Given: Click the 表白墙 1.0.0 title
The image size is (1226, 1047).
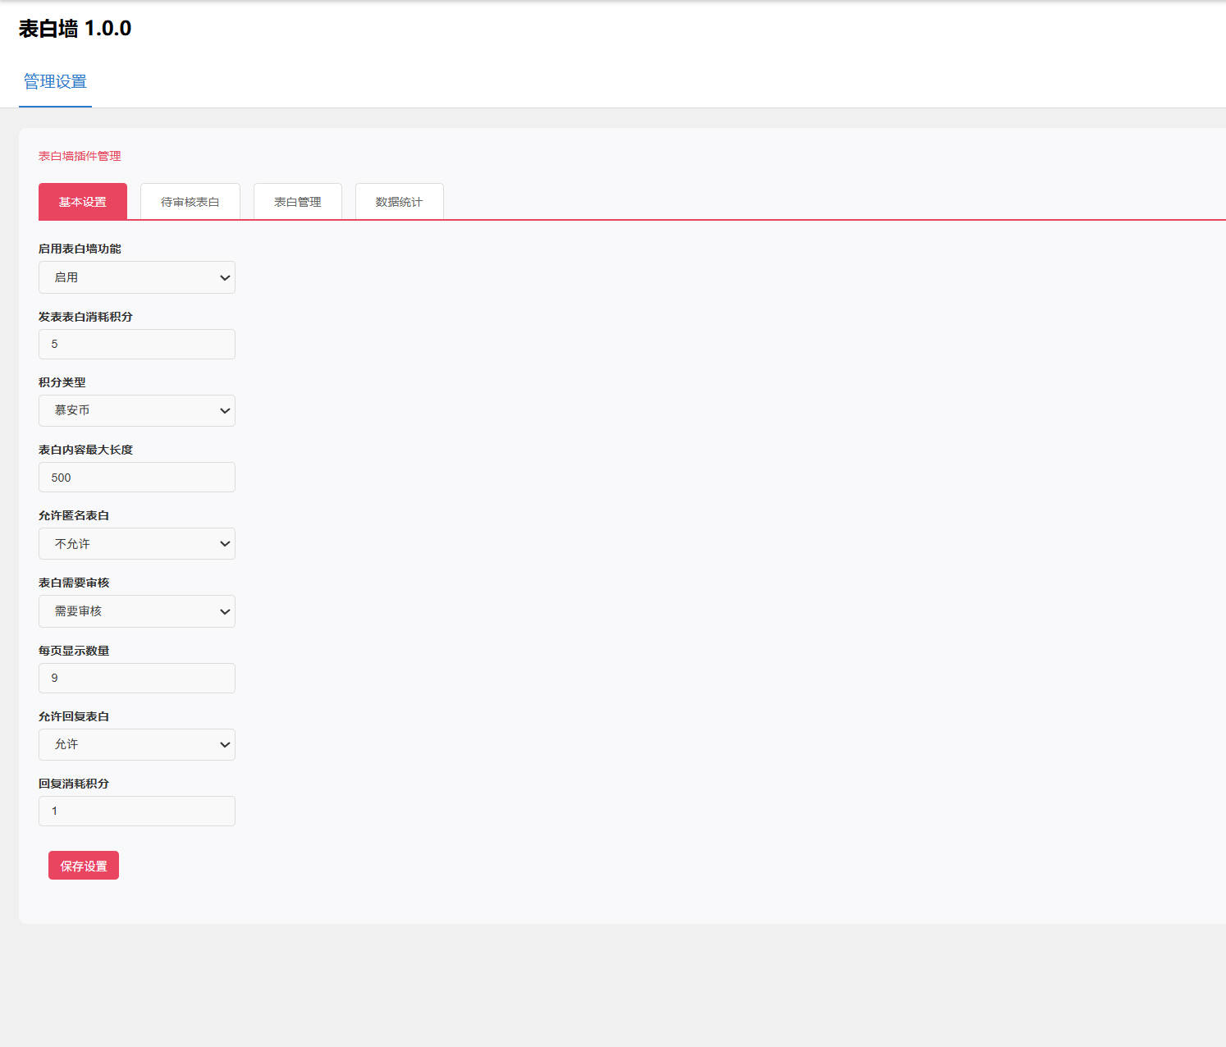Looking at the screenshot, I should click(75, 29).
